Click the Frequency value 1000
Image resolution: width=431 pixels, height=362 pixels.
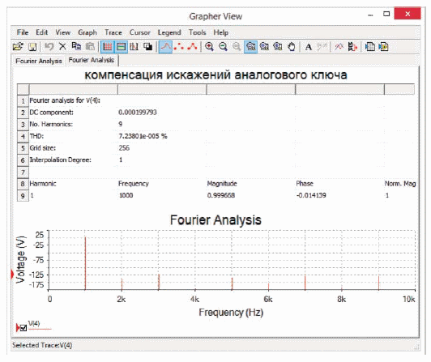(x=126, y=195)
